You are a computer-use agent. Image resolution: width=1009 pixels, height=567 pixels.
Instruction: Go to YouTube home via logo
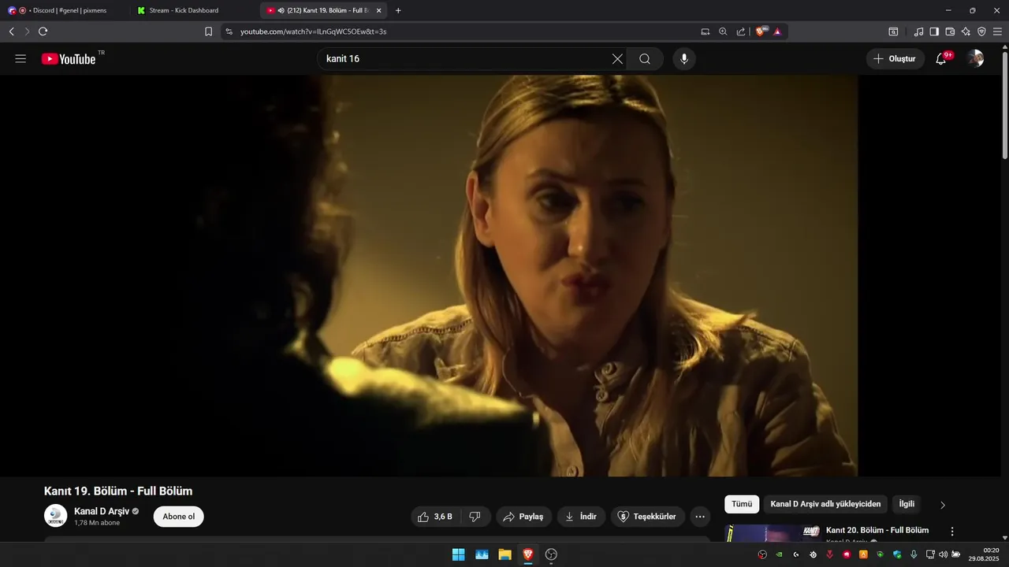69,59
